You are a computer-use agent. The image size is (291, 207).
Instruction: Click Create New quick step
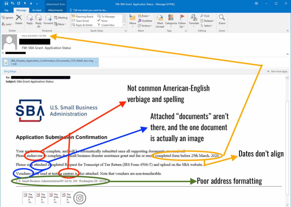pyautogui.click(x=106, y=25)
